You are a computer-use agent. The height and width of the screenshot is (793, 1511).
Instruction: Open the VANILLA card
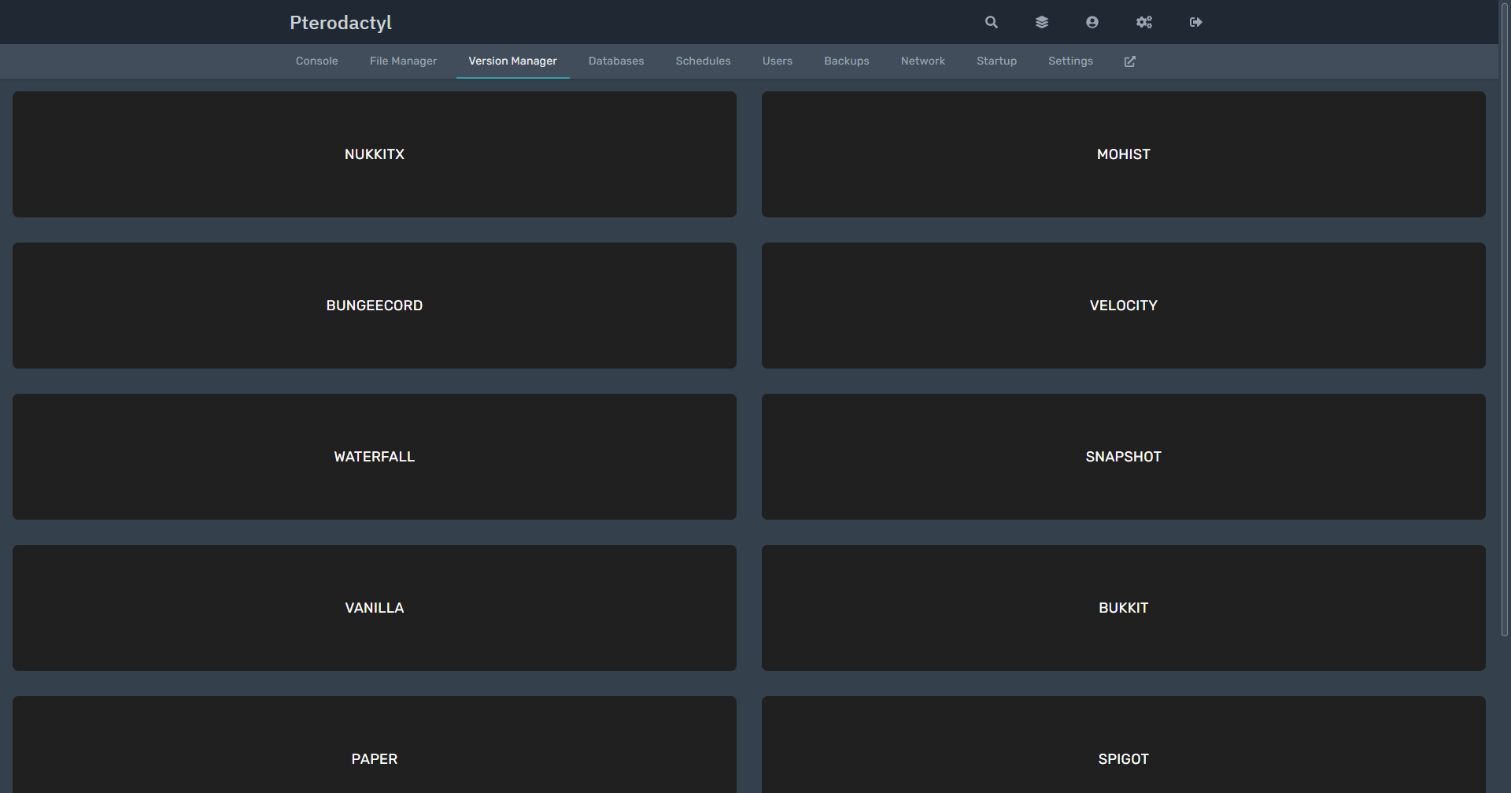coord(375,608)
